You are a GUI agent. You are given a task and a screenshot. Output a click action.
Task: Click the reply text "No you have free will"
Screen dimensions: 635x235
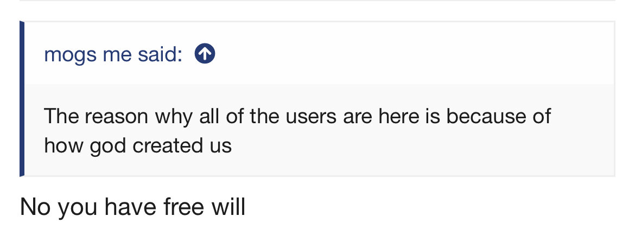click(132, 207)
